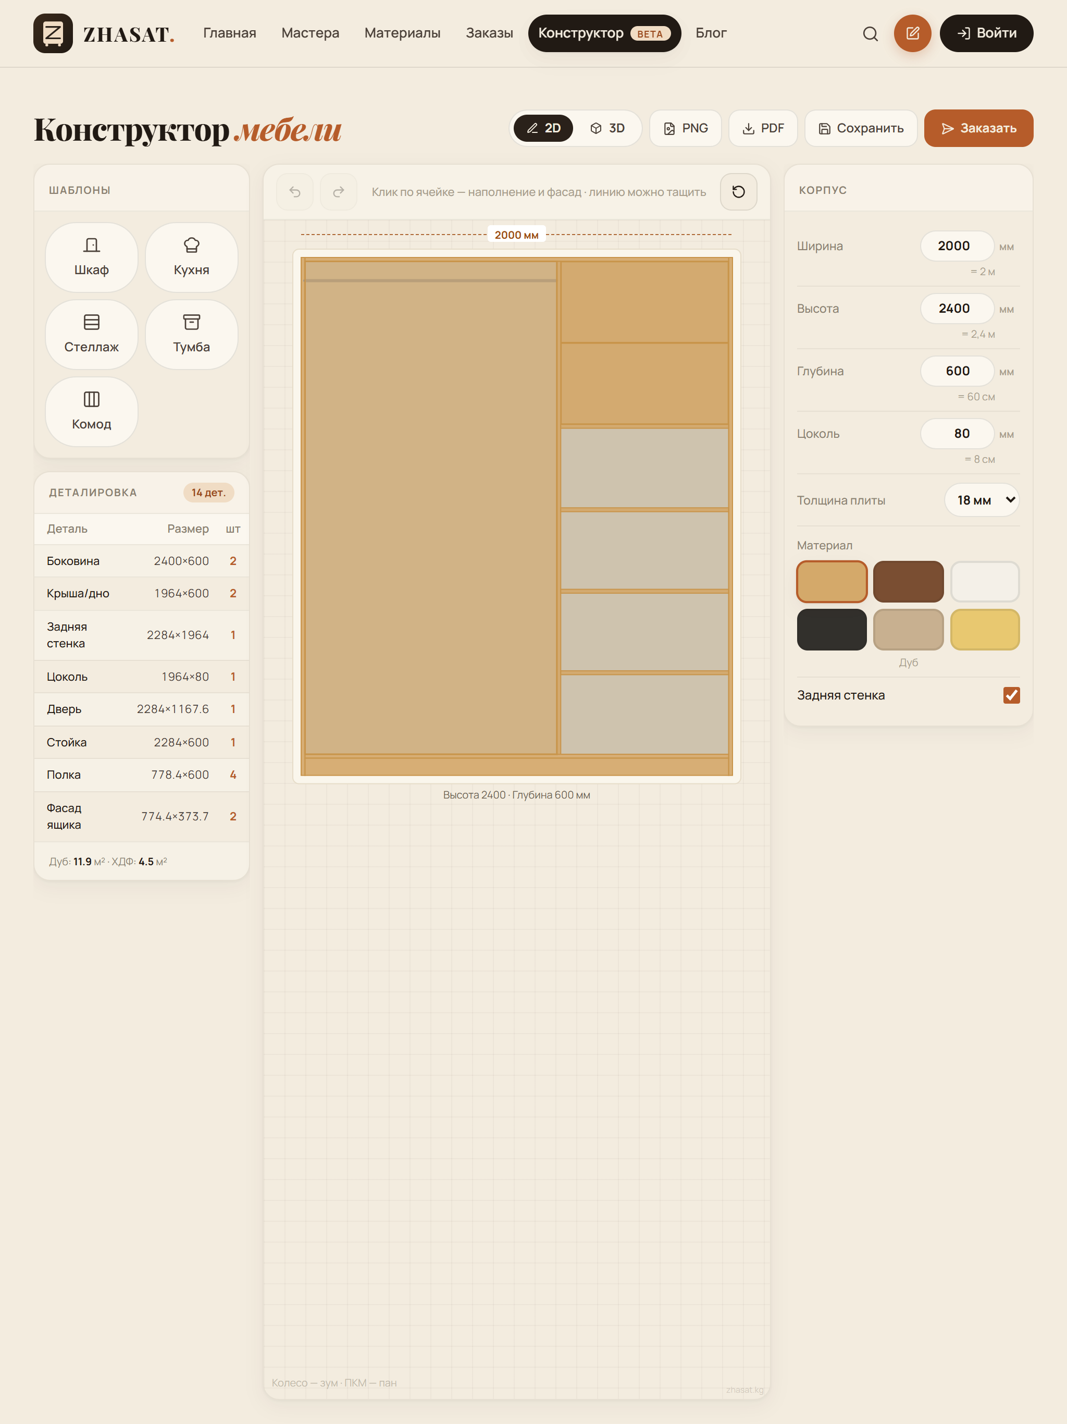Click the top right drawer front
The width and height of the screenshot is (1067, 1424).
pyautogui.click(x=644, y=301)
